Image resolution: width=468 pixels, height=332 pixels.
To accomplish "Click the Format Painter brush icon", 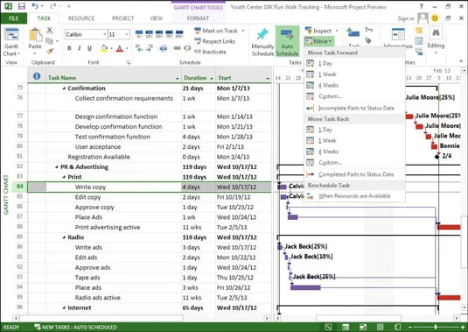I will click(x=50, y=51).
